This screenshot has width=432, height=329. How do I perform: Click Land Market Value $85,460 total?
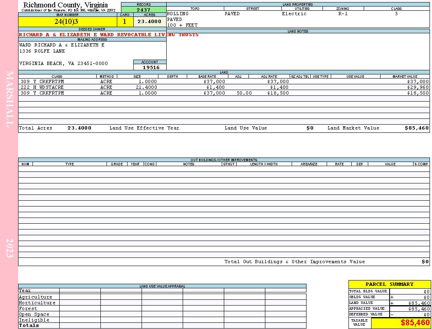[x=417, y=128]
